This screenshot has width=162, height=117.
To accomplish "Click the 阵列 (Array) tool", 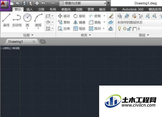I will pos(95,29).
